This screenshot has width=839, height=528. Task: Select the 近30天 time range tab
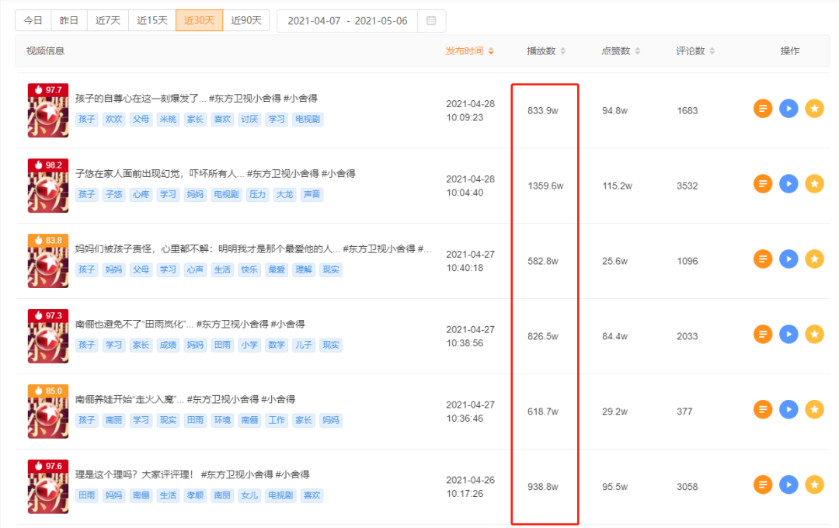click(x=199, y=20)
